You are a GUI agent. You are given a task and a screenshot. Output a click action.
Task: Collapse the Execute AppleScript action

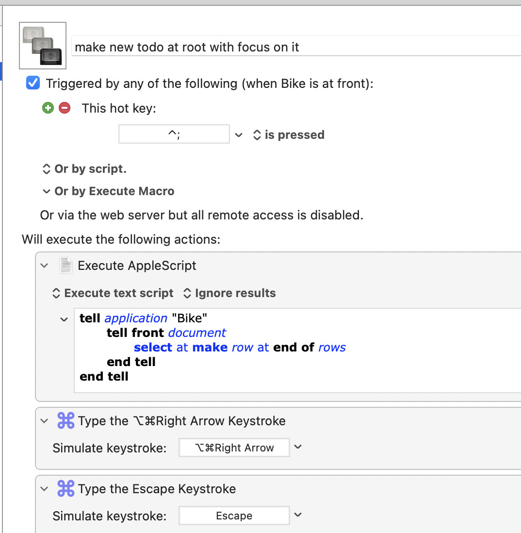coord(45,266)
